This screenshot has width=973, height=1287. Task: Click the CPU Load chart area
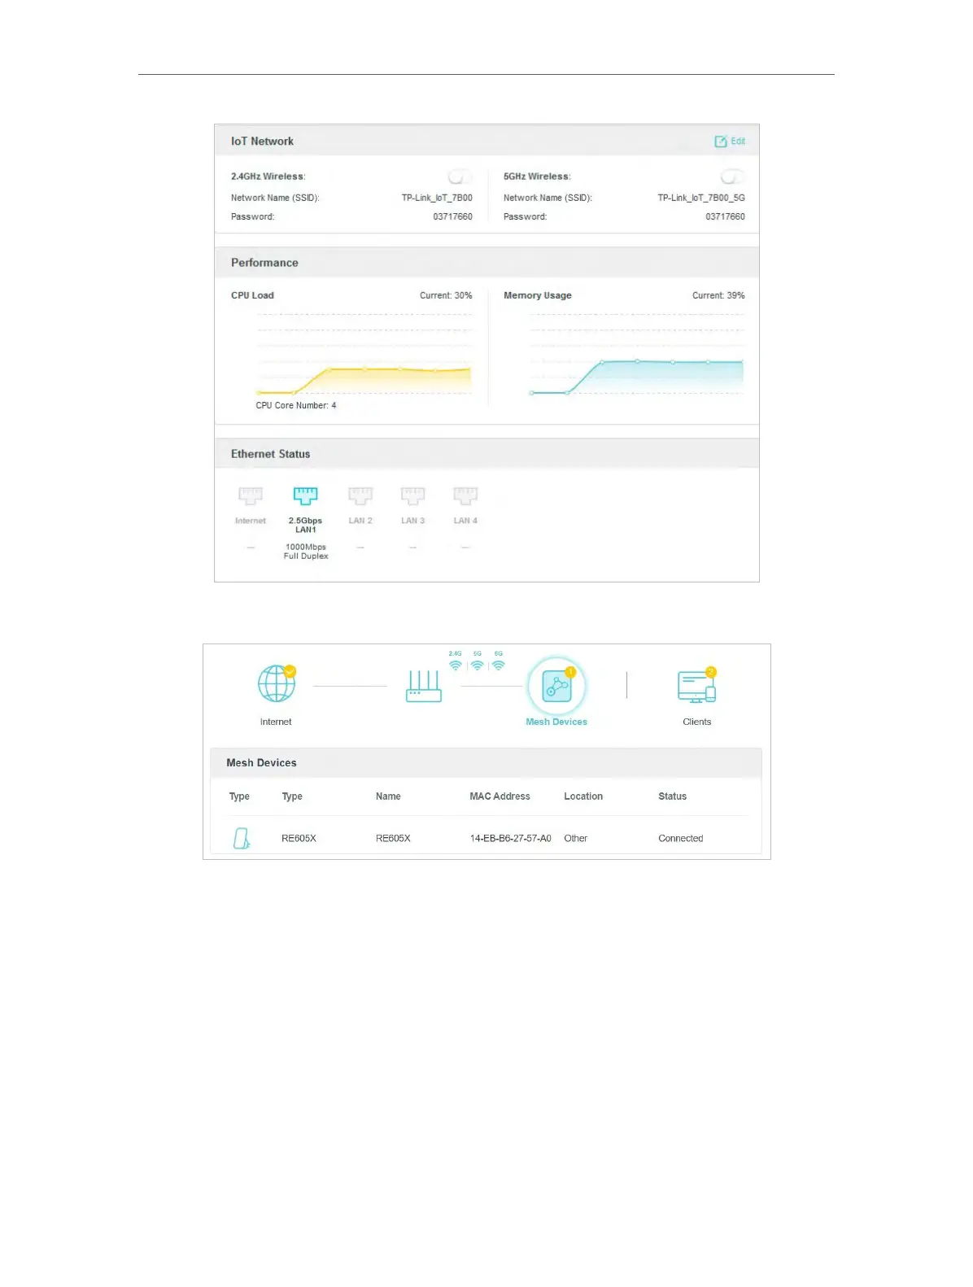point(364,354)
